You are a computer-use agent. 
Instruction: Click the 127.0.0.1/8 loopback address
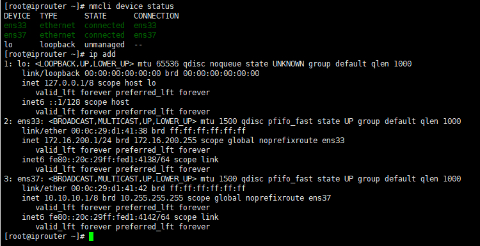[68, 83]
